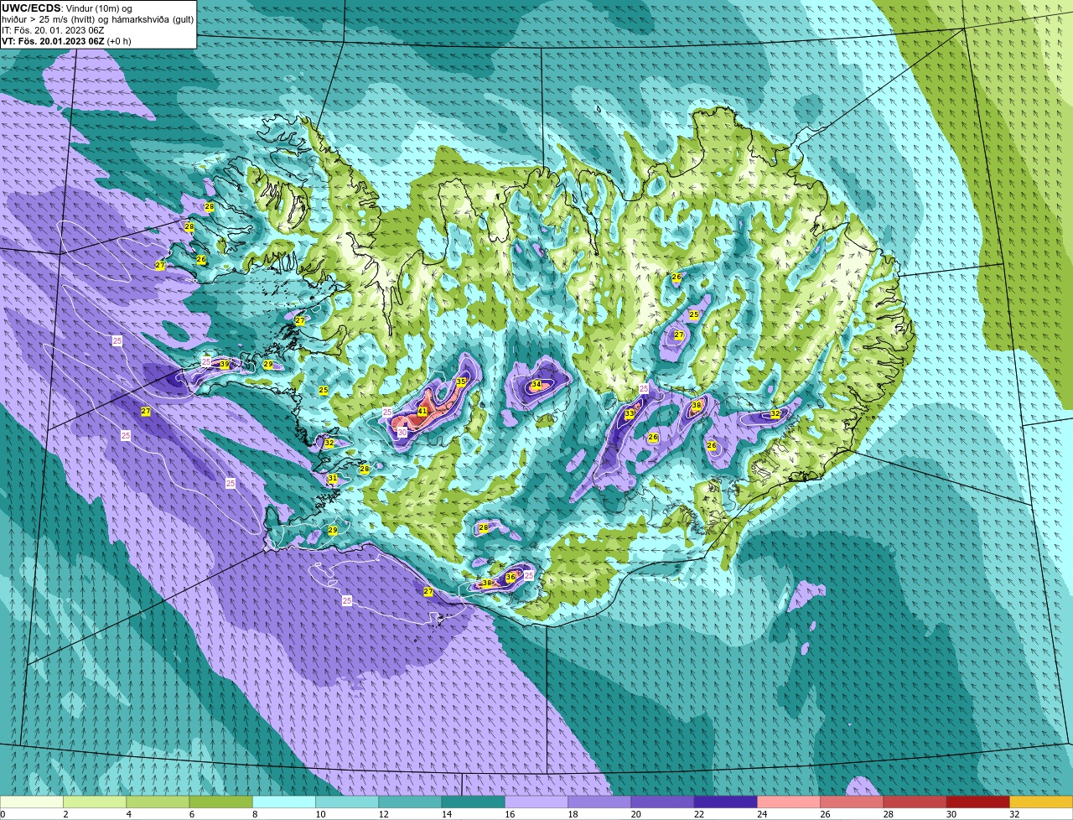Viewport: 1073px width, 820px height.
Task: Click the yellow 31 gust label on the map
Action: pos(333,479)
